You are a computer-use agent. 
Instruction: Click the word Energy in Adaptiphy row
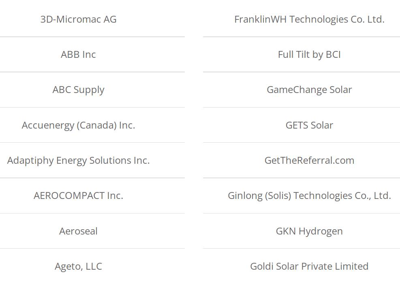(71, 161)
